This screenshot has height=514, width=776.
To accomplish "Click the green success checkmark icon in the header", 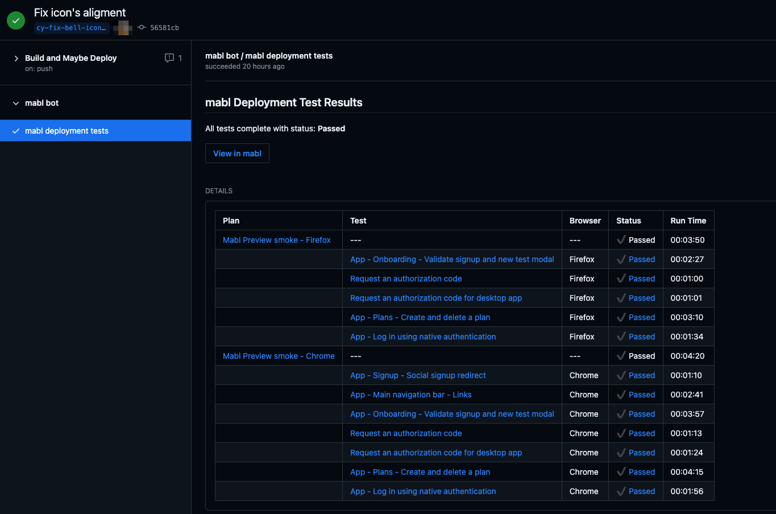I will point(15,20).
